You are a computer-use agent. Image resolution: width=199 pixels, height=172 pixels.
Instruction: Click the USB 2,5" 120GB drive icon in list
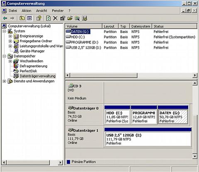68,47
